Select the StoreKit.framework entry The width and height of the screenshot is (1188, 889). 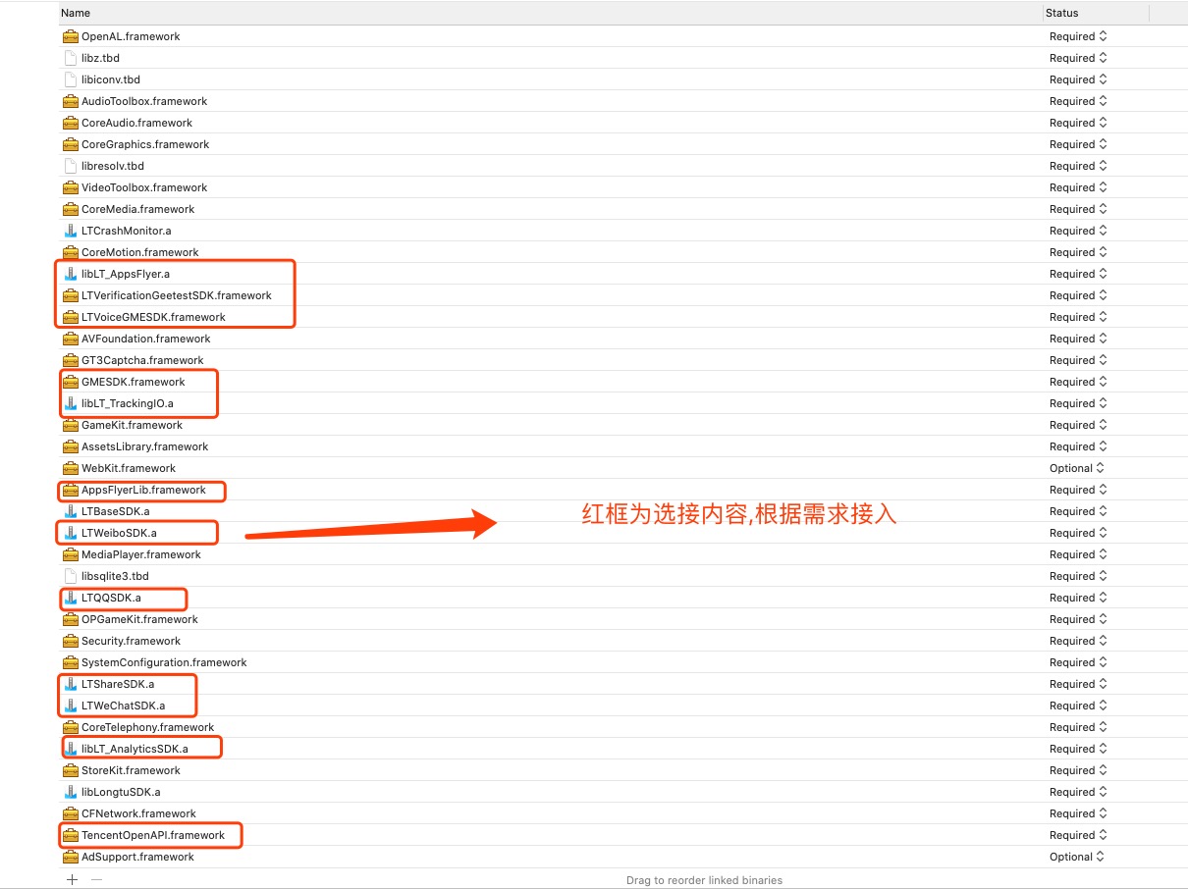[131, 770]
